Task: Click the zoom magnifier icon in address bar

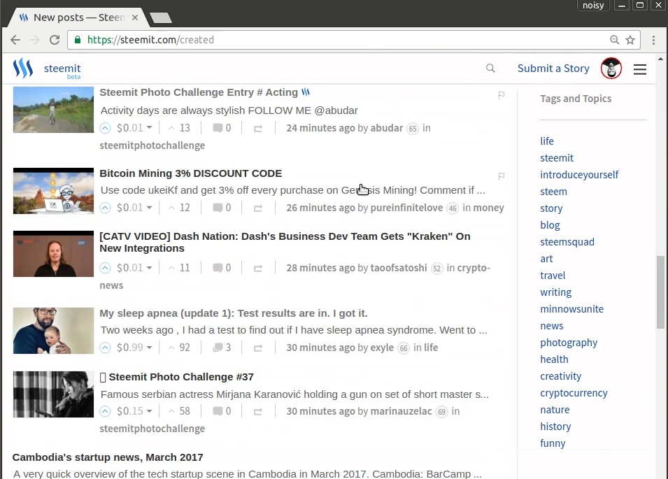Action: point(614,40)
